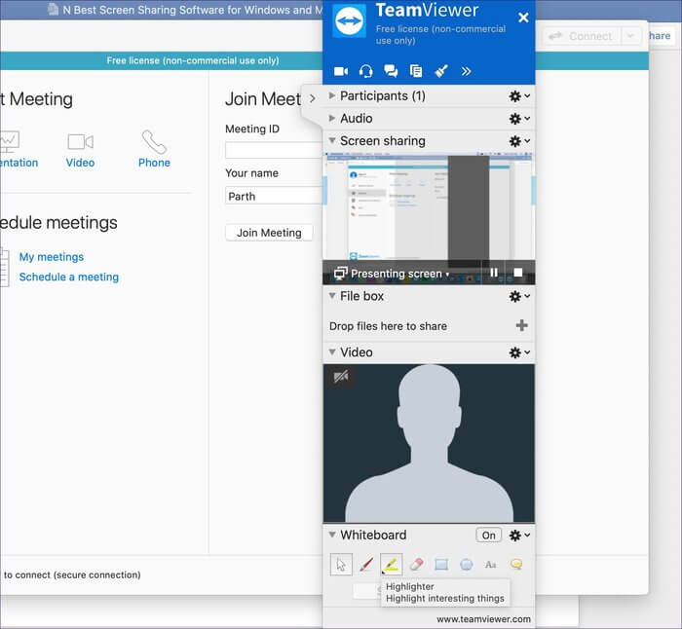Expand more toolbar items with double chevron
The image size is (682, 629).
pos(466,71)
